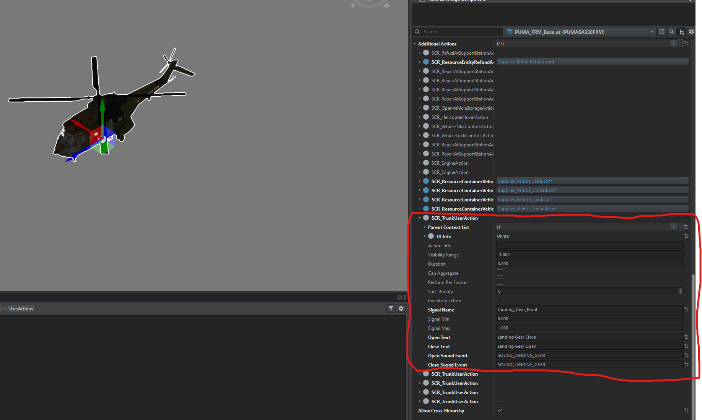Enable the Perform Per Frame checkbox
702x420 pixels.
[x=500, y=282]
